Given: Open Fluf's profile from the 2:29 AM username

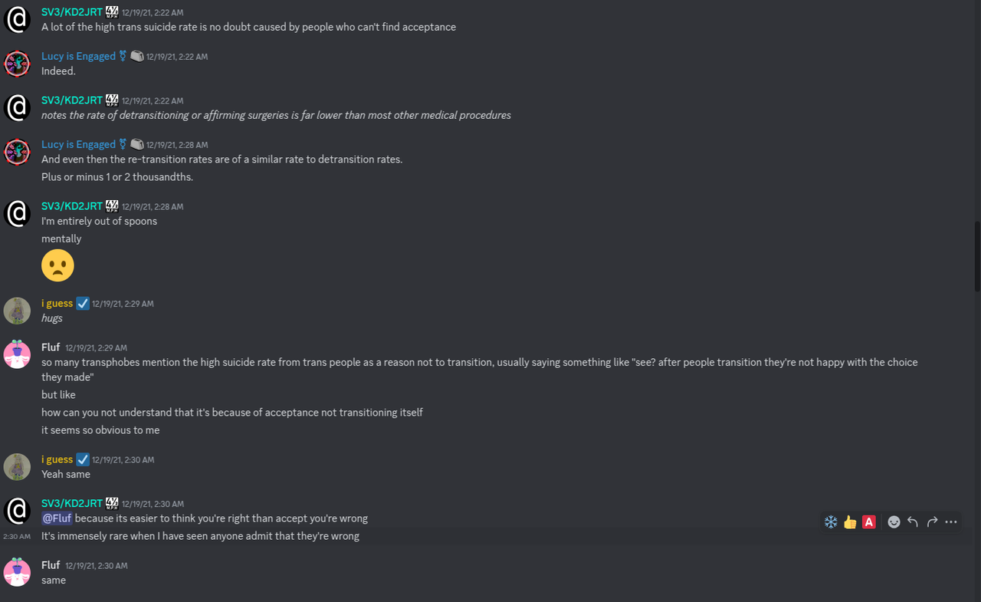Looking at the screenshot, I should pos(51,347).
